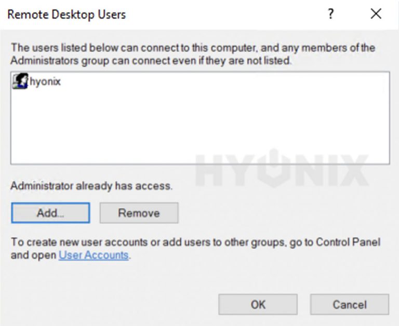
Task: Click the Add... button
Action: [50, 213]
